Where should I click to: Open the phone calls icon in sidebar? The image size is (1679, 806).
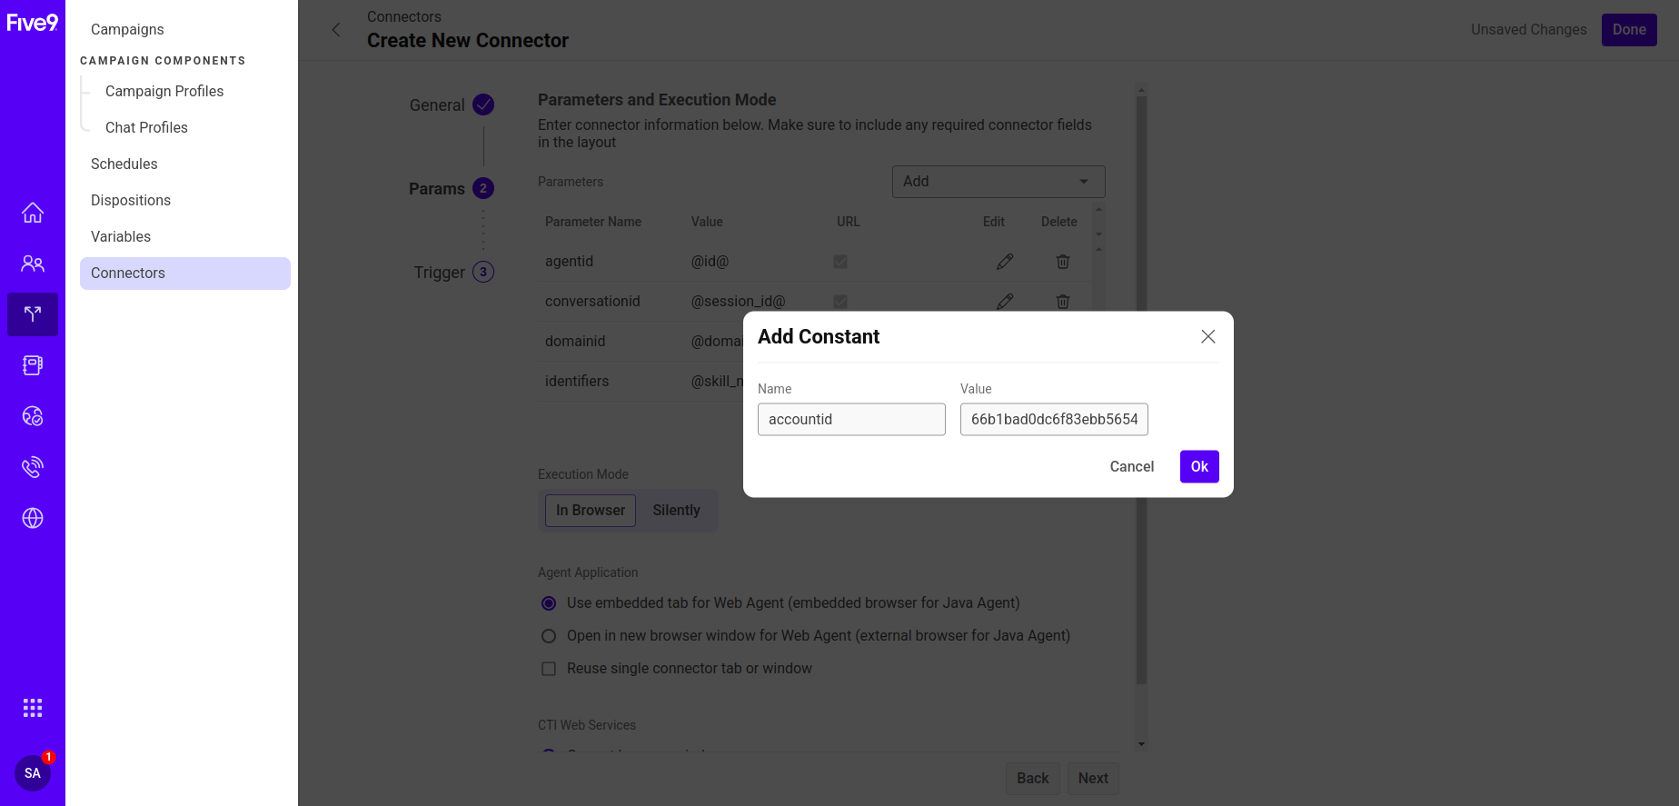pos(33,467)
